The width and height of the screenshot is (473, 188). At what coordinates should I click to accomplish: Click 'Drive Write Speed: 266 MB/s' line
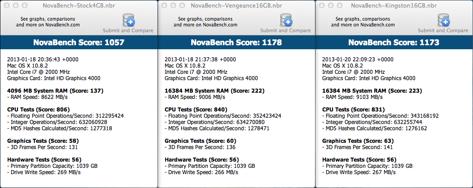click(201, 172)
